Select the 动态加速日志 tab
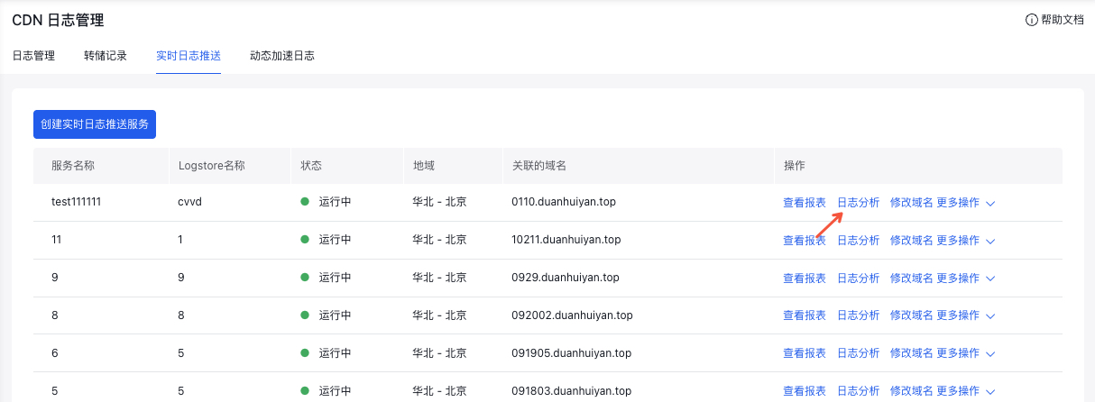1095x402 pixels. coord(282,56)
